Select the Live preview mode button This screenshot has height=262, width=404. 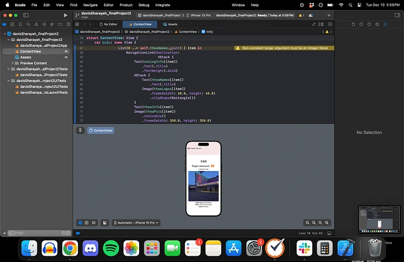80,222
